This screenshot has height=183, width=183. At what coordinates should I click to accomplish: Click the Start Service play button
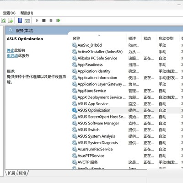37,21
